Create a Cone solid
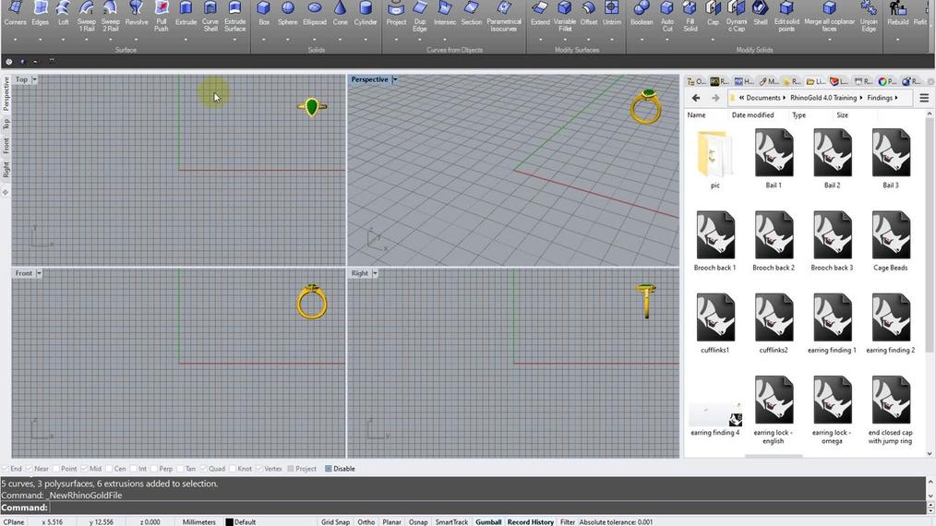Screen dimensions: 936x526 (x=341, y=15)
